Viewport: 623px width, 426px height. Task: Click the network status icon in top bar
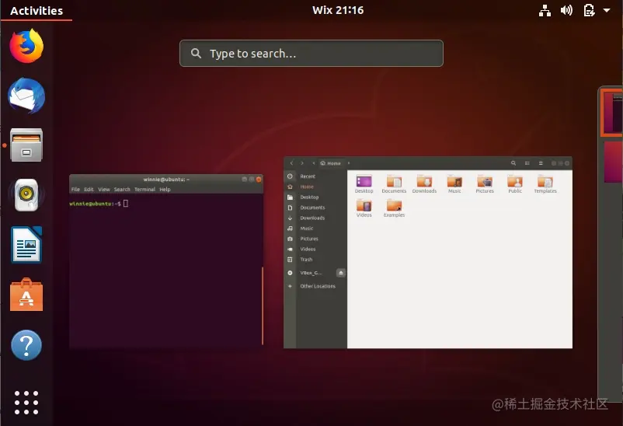point(545,10)
